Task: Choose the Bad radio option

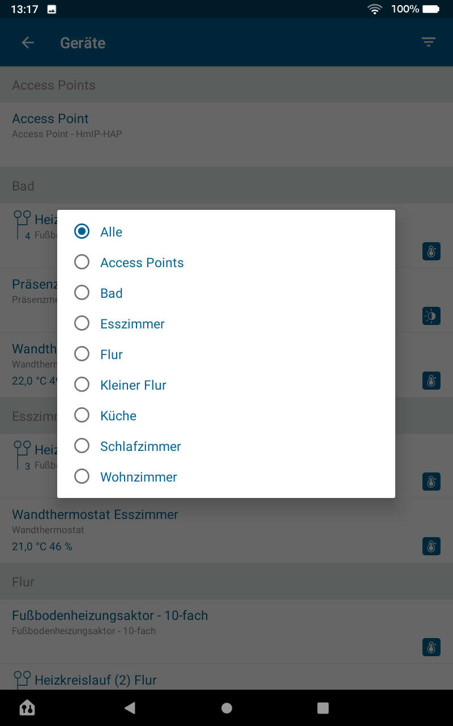Action: (82, 293)
